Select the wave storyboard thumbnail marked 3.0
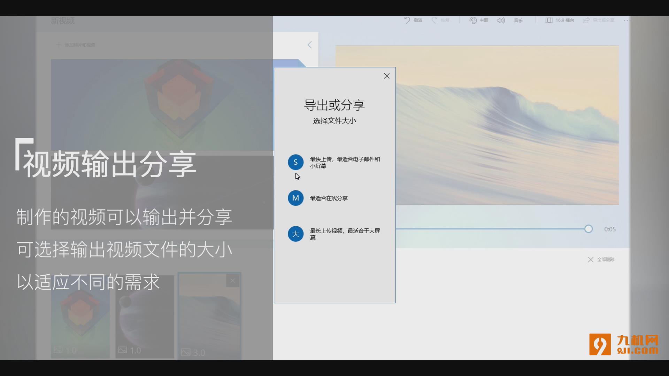This screenshot has height=376, width=669. 209,317
